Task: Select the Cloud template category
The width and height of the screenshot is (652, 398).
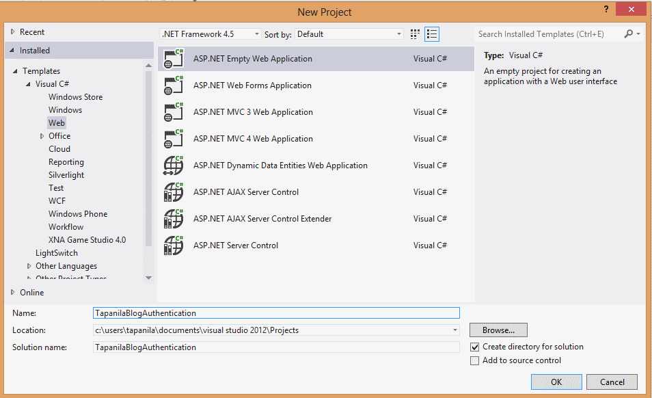Action: tap(59, 149)
